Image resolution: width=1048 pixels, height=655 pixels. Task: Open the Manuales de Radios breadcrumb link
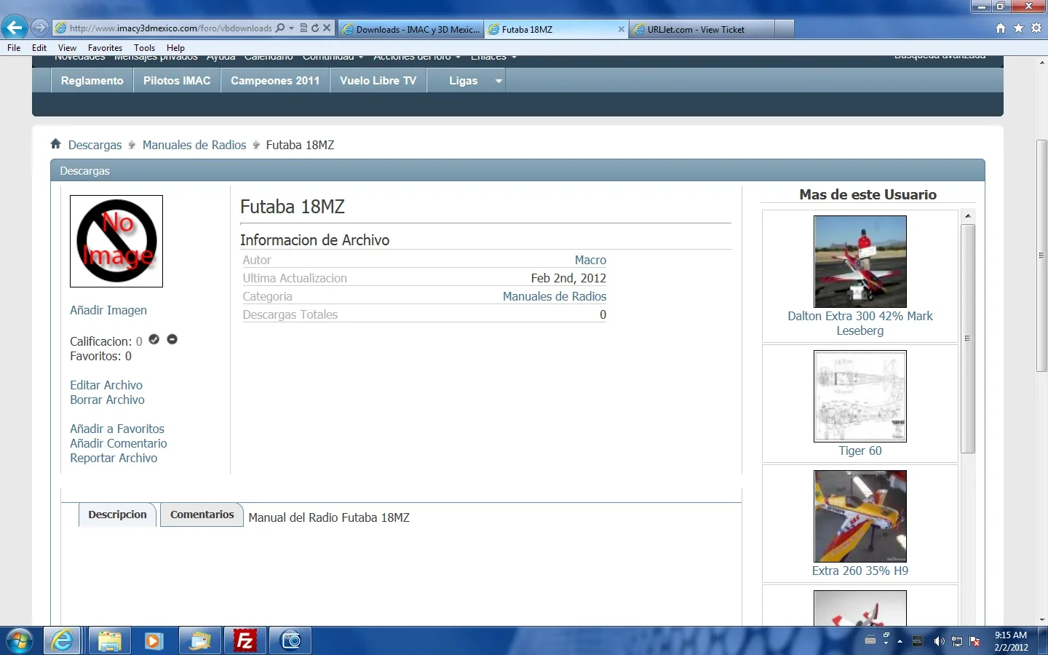(x=194, y=144)
